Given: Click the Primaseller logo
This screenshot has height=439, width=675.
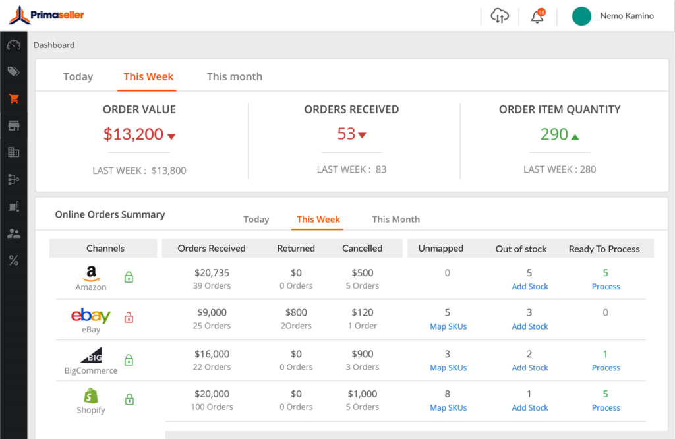Looking at the screenshot, I should (x=46, y=13).
